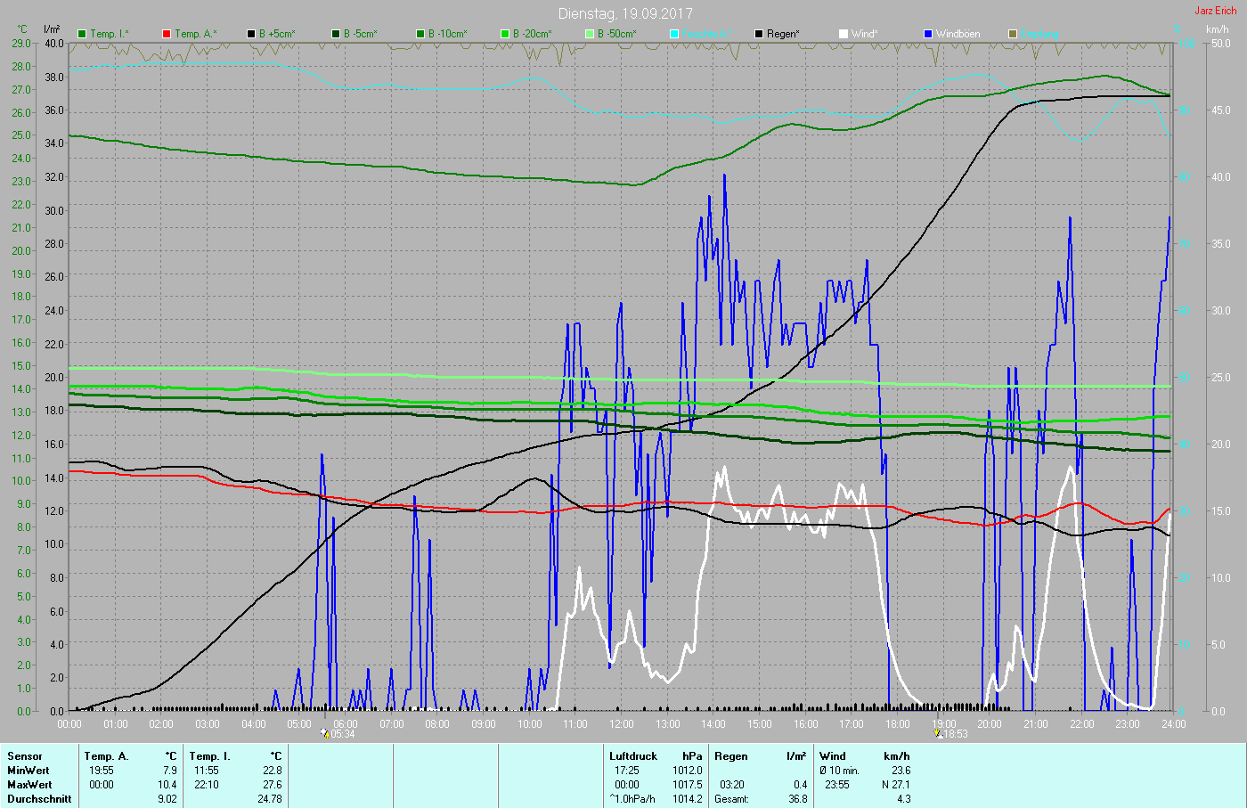Click the white Wind legend swatch
1247x808 pixels.
tap(844, 34)
